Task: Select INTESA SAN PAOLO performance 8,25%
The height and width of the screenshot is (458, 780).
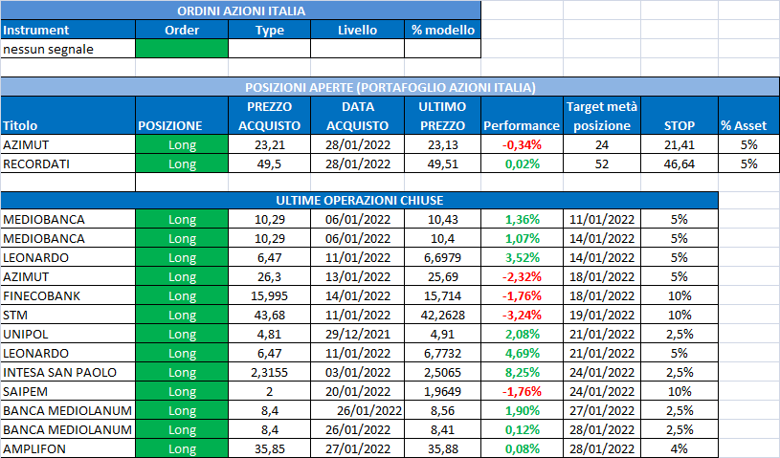Action: tap(522, 372)
